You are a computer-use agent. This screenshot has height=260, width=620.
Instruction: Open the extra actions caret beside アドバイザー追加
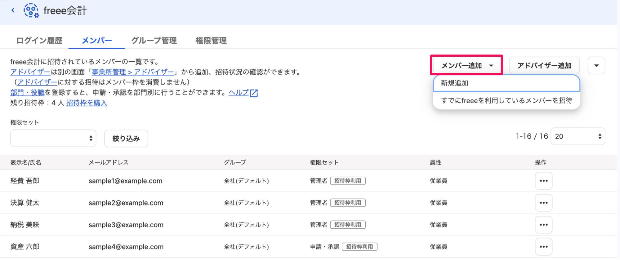[596, 65]
